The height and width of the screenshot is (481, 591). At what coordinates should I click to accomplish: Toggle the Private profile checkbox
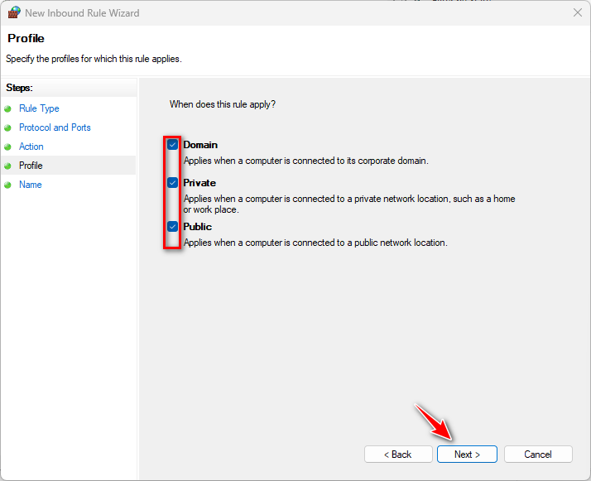pos(173,183)
